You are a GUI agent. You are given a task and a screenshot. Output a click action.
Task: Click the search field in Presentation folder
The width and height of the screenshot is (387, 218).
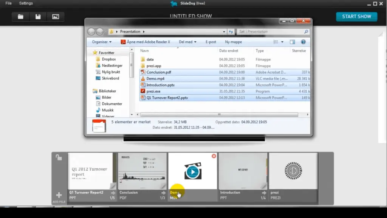click(270, 32)
